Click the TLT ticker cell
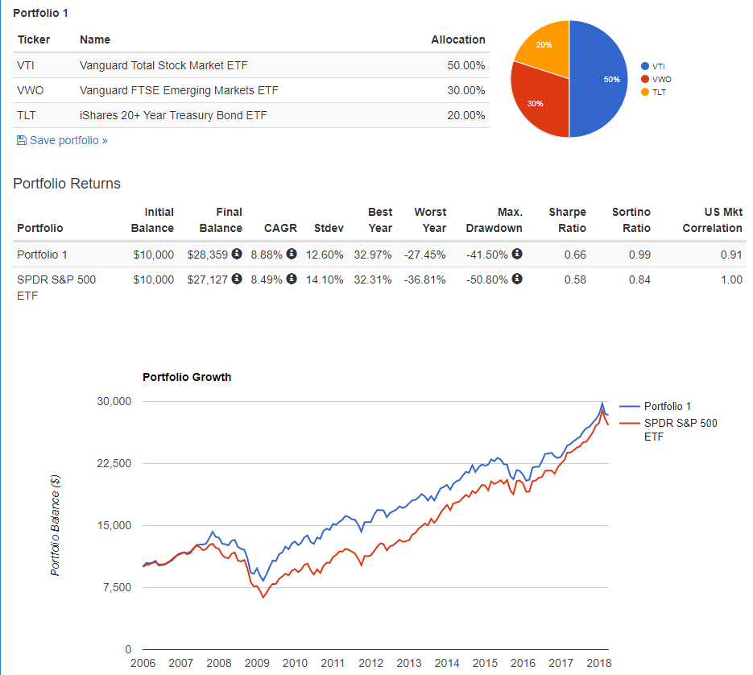Image resolution: width=753 pixels, height=675 pixels. click(x=27, y=115)
